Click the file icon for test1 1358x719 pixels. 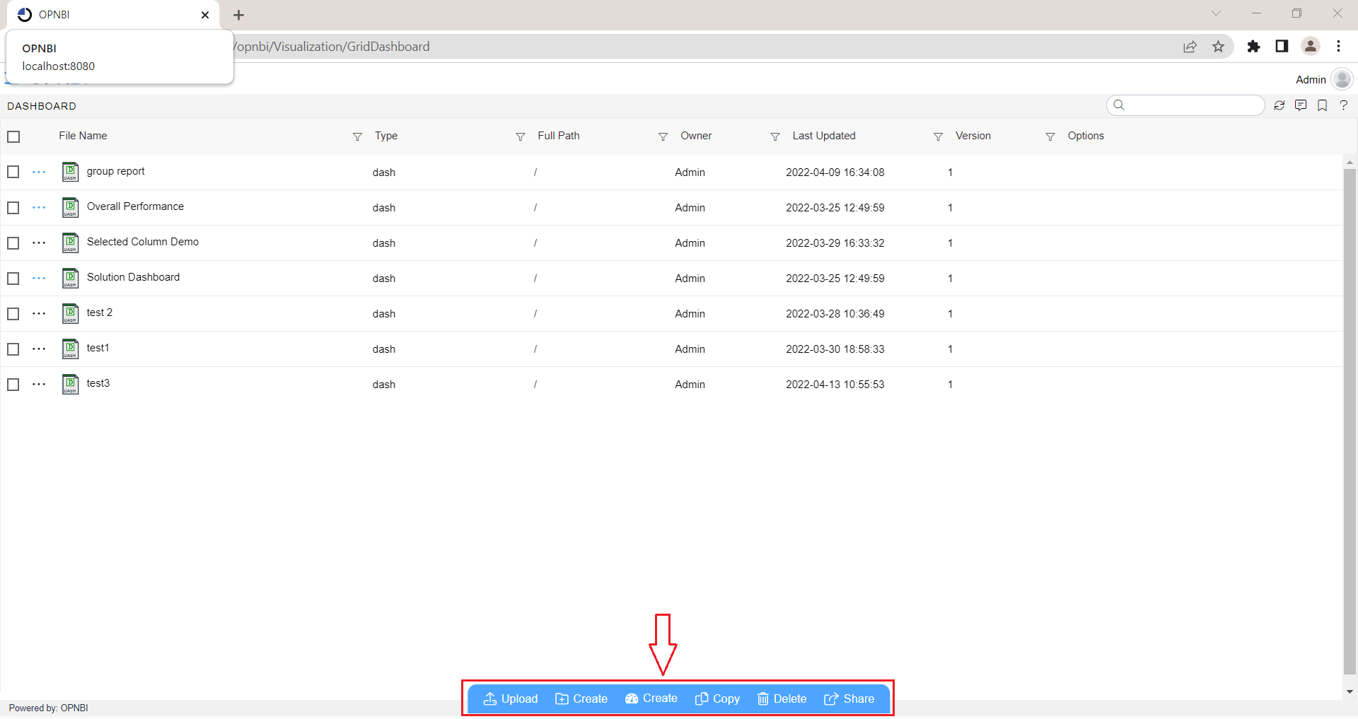tap(70, 349)
